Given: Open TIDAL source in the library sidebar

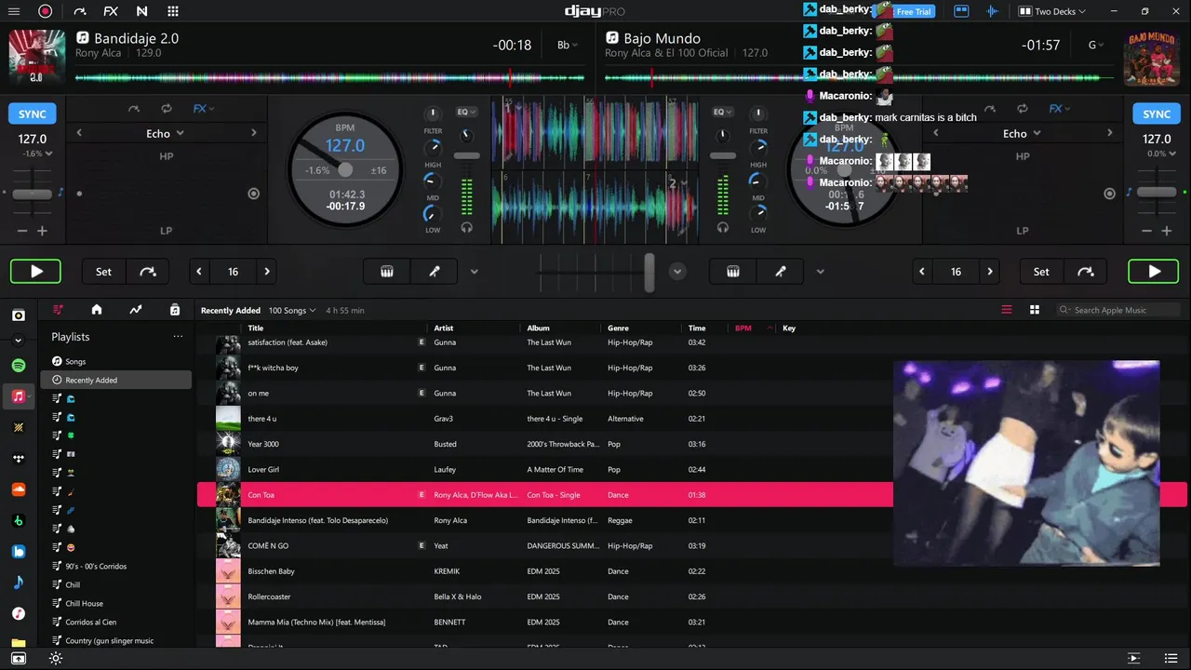Looking at the screenshot, I should (x=18, y=458).
